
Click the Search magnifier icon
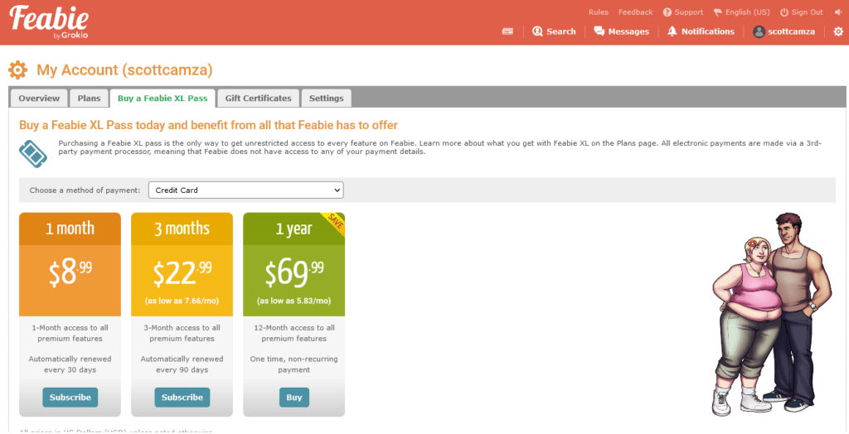point(537,31)
